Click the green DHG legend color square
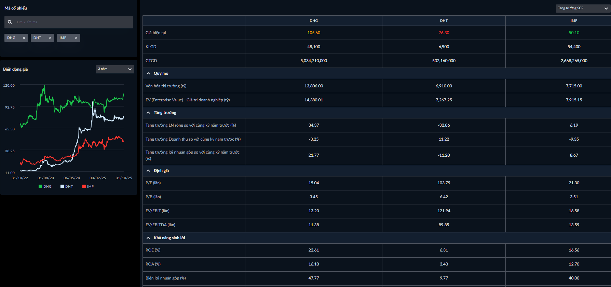611x287 pixels. 40,186
